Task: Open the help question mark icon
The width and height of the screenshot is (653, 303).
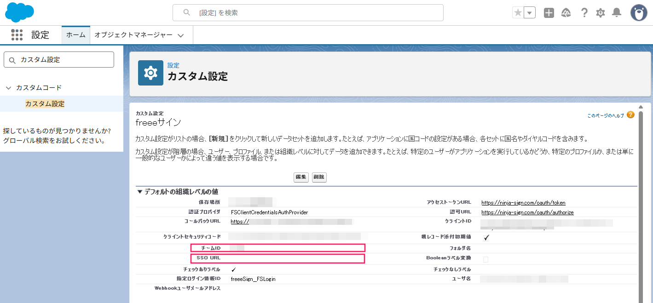Action: 584,13
